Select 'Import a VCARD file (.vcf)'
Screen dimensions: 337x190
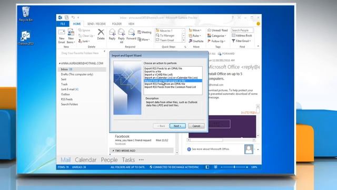pyautogui.click(x=173, y=74)
